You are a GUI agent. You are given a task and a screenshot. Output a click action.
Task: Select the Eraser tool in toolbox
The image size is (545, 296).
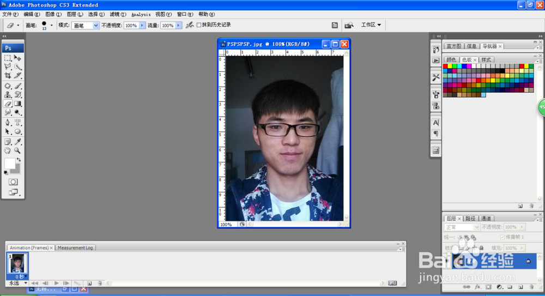point(8,104)
